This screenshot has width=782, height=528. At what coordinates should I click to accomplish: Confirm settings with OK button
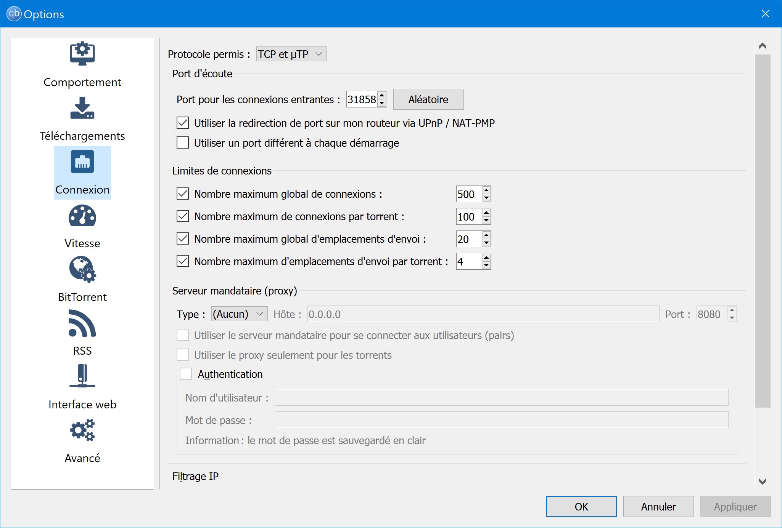(x=581, y=507)
